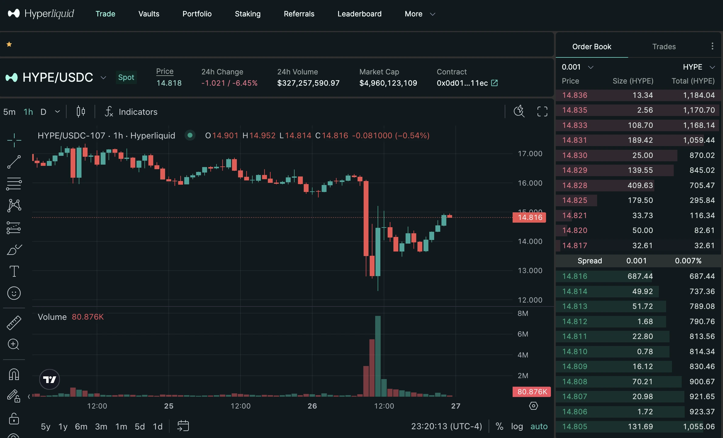Expand the More navigation dropdown

pyautogui.click(x=420, y=14)
